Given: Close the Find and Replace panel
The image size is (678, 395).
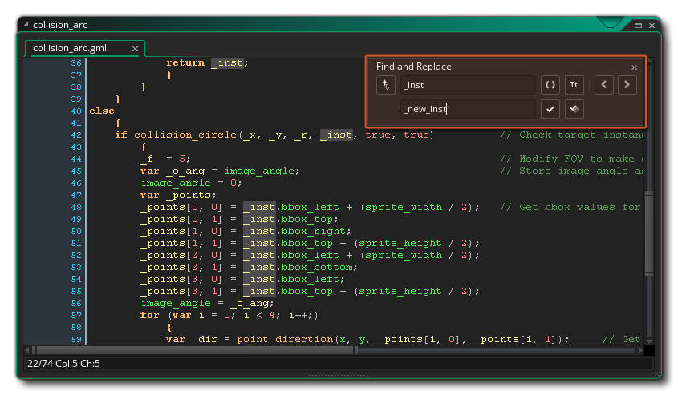Looking at the screenshot, I should [x=634, y=67].
